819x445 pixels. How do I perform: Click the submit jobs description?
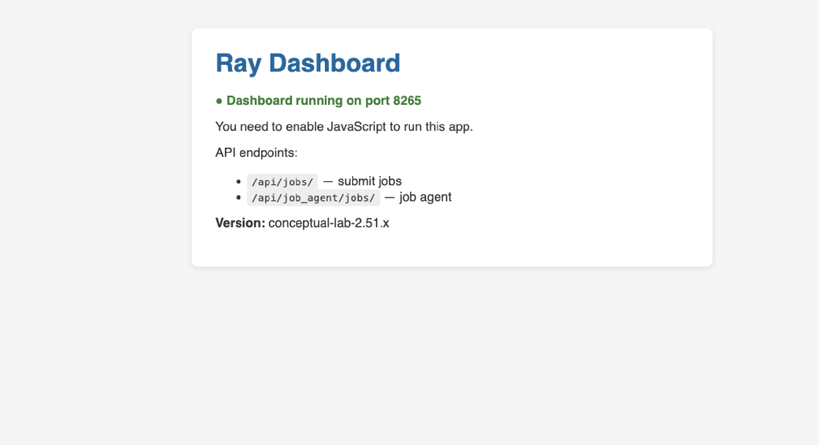pyautogui.click(x=370, y=181)
